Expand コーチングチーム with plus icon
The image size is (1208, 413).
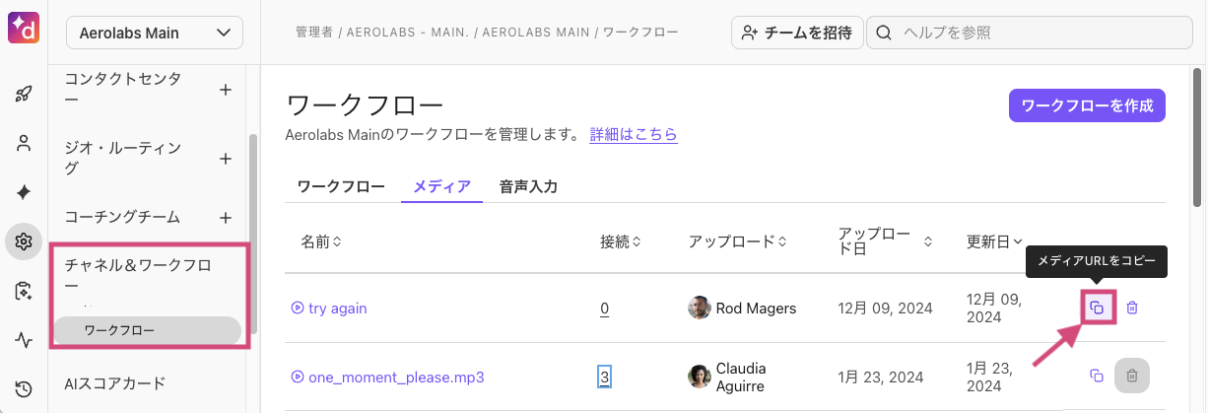[225, 217]
